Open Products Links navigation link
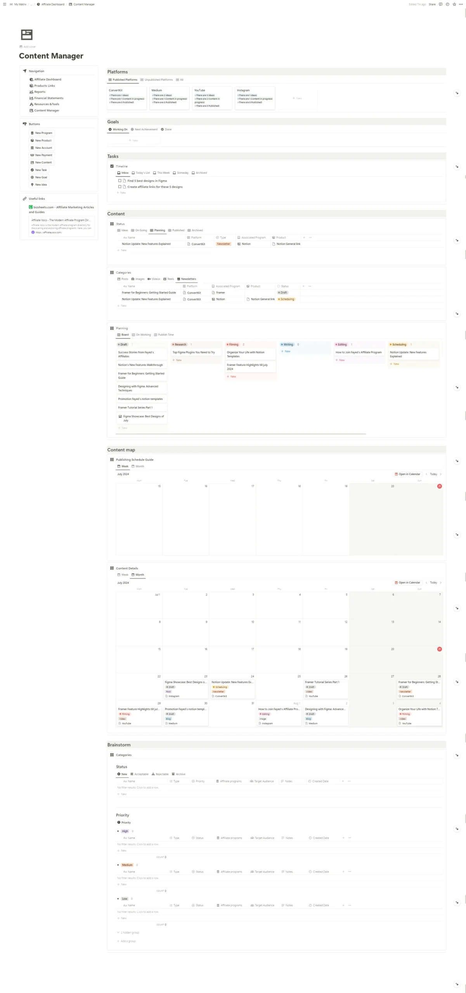466x993 pixels. pyautogui.click(x=42, y=86)
